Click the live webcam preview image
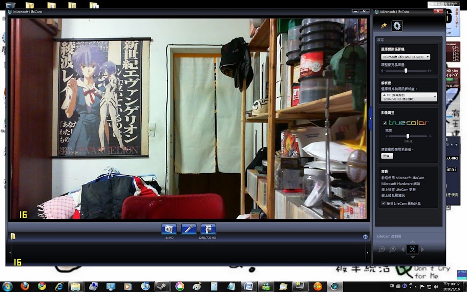The height and width of the screenshot is (292, 467). coord(188,118)
